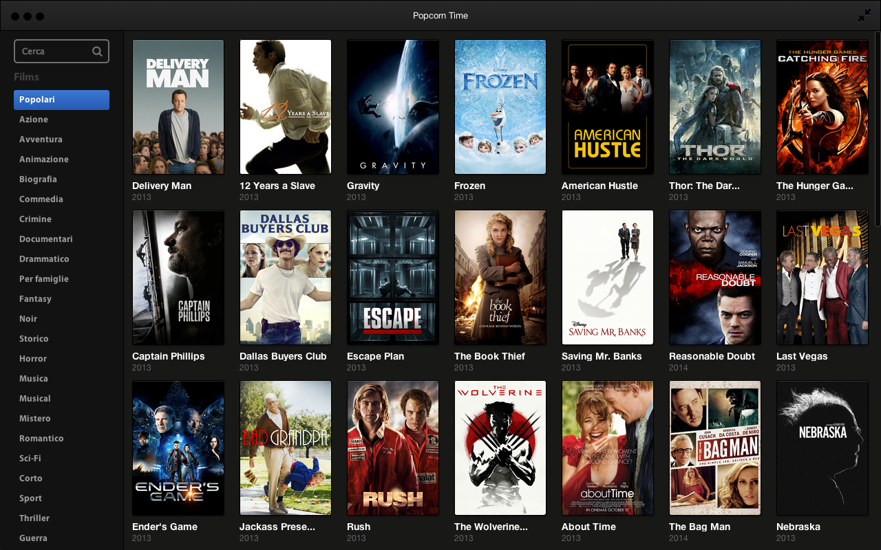The image size is (881, 550).
Task: Open the Last Vegas poster
Action: click(822, 277)
